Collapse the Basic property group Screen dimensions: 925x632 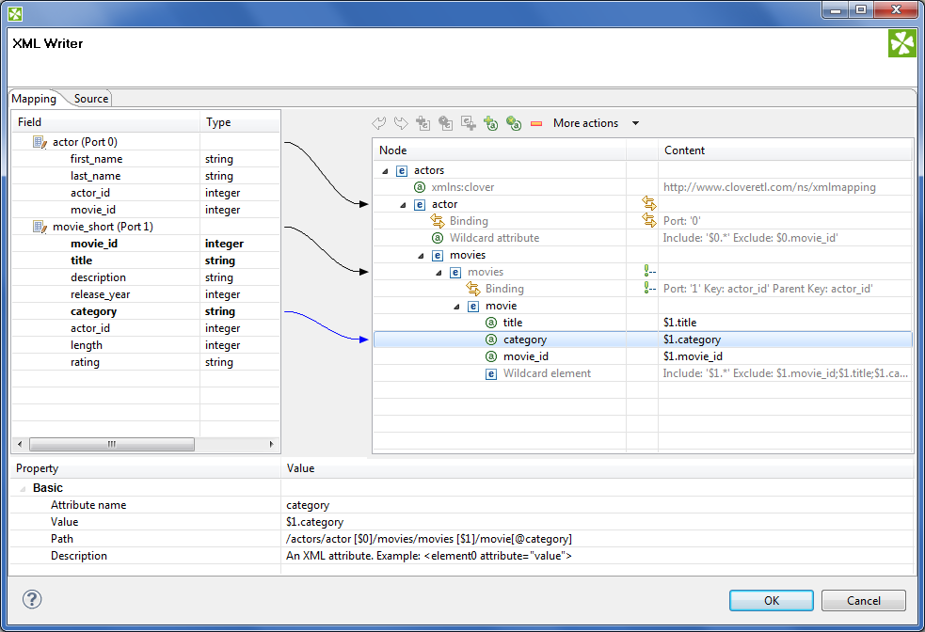(x=23, y=489)
